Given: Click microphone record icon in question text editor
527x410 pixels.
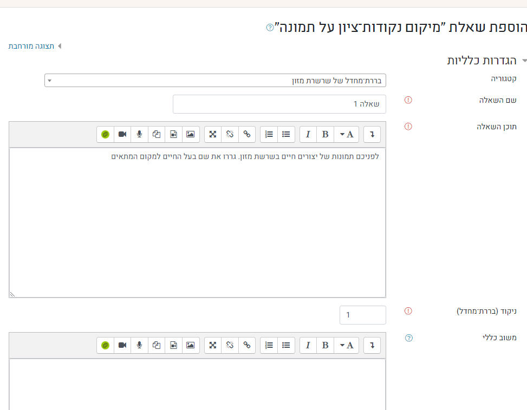Looking at the screenshot, I should click(x=139, y=134).
